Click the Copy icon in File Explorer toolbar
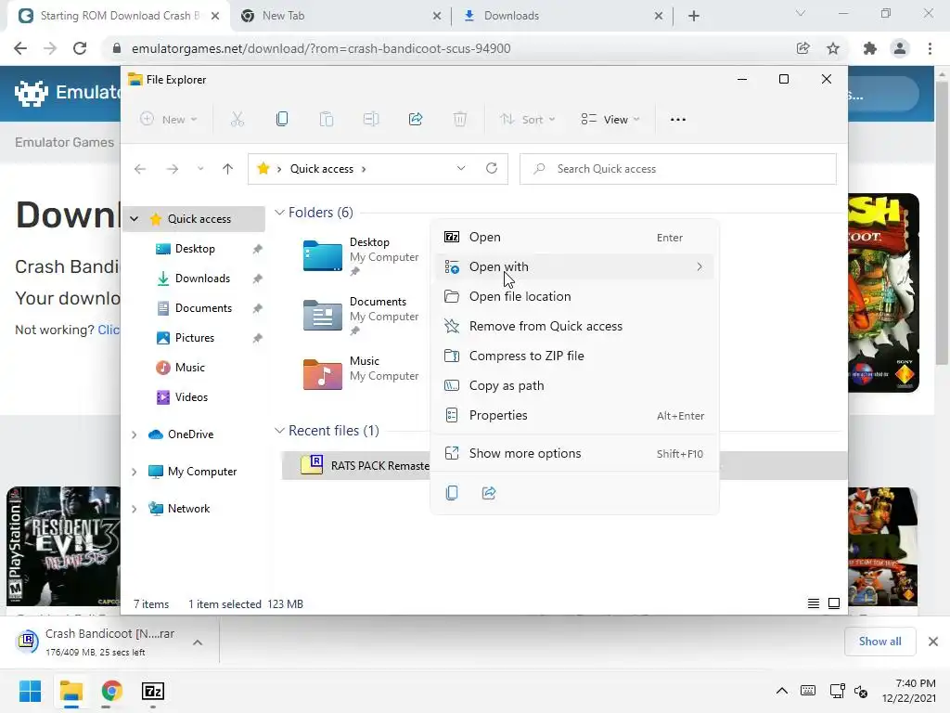This screenshot has height=713, width=950. coord(282,120)
